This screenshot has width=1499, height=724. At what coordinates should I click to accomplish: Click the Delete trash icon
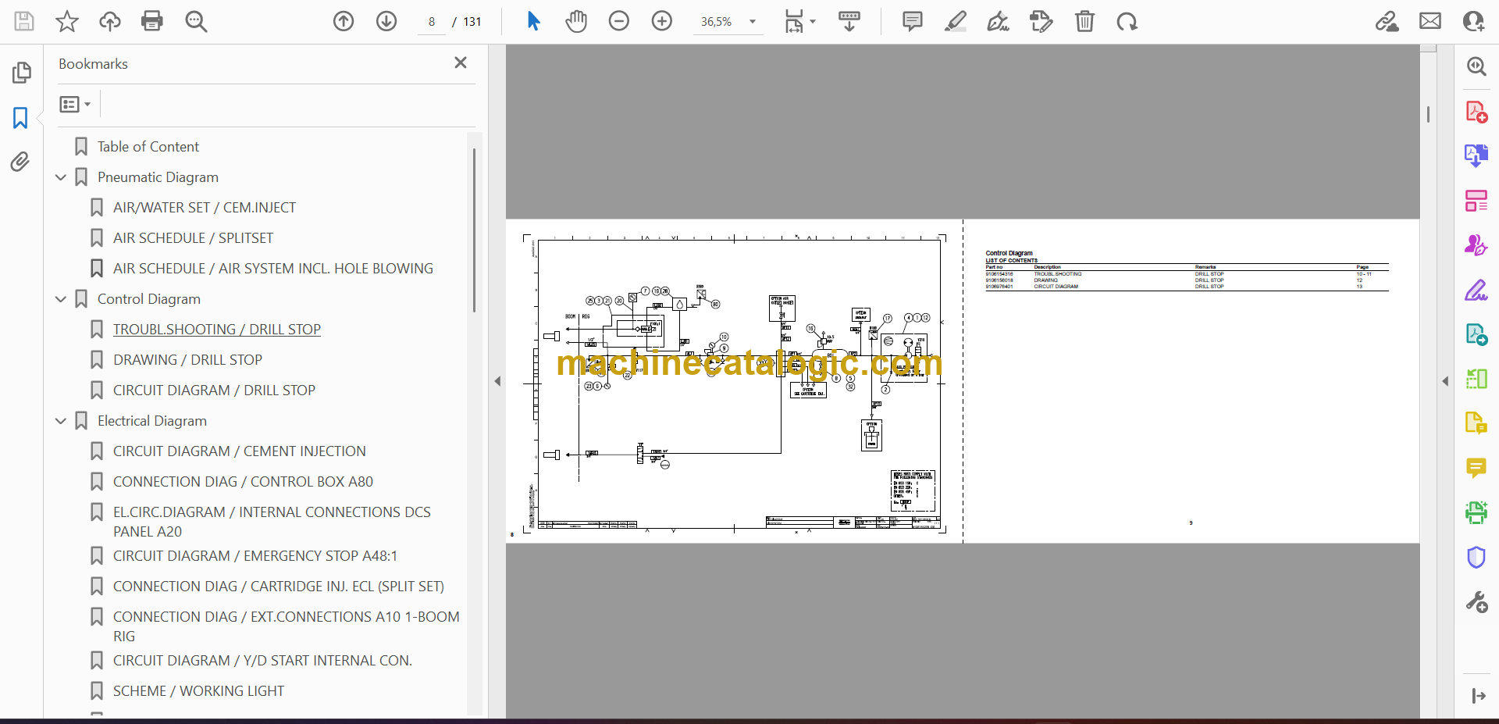coord(1084,21)
